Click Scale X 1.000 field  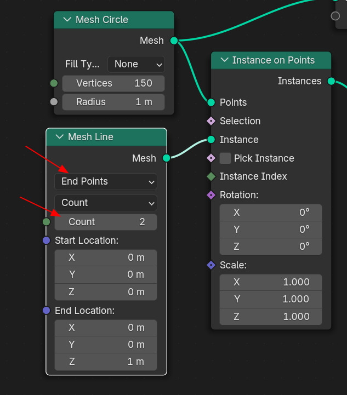pos(271,282)
